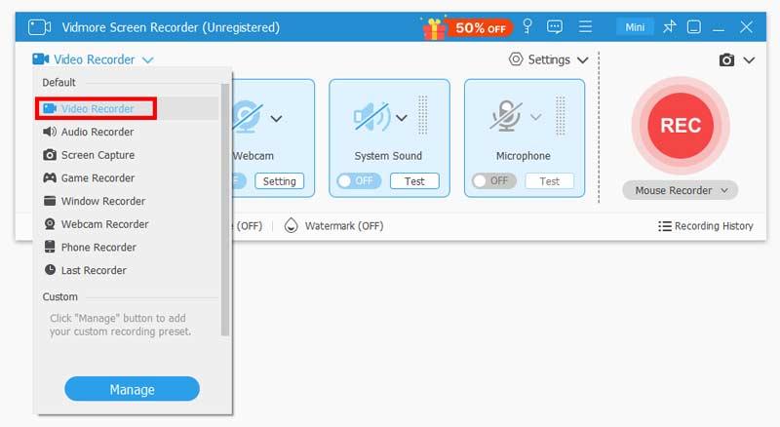Expand the Video Recorder mode dropdown
The width and height of the screenshot is (780, 427).
pos(93,59)
